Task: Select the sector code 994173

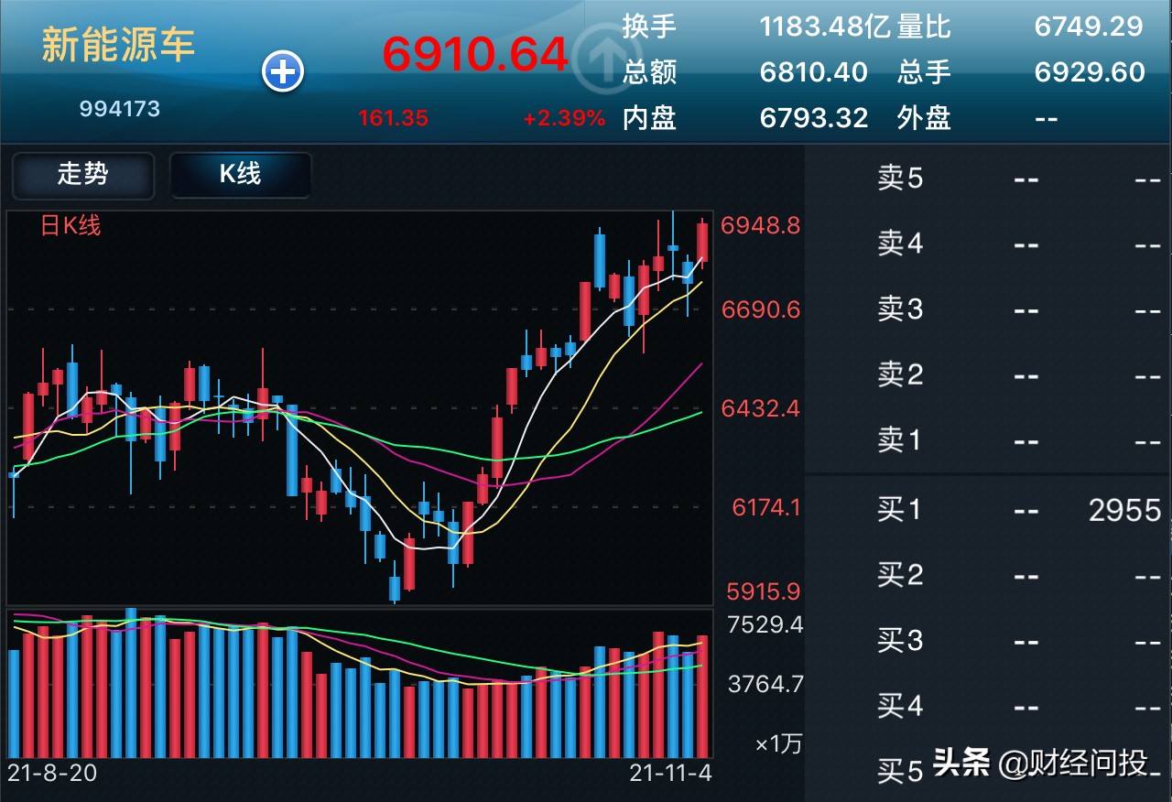Action: tap(120, 109)
